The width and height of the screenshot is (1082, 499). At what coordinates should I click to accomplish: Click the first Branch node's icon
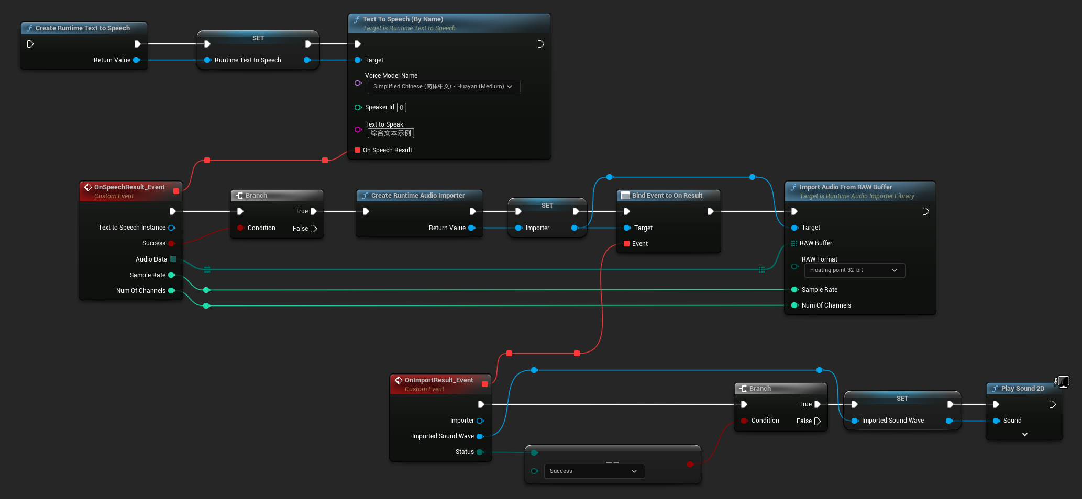239,196
